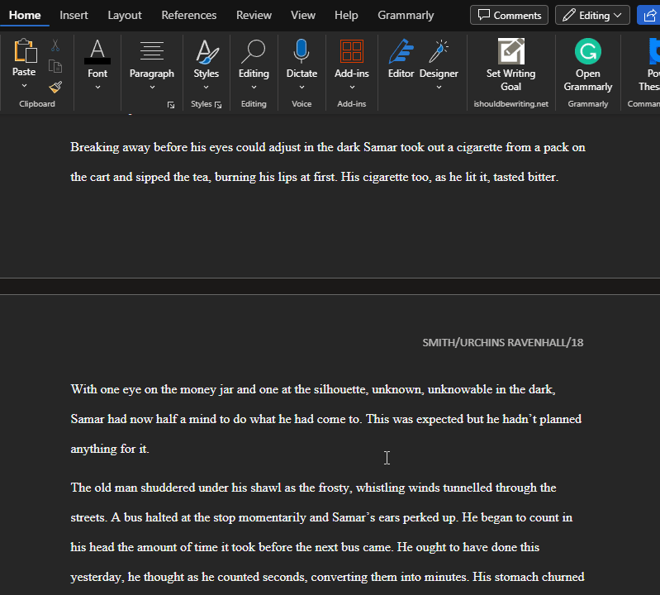660x595 pixels.
Task: Open the Layout tab
Action: pos(125,15)
